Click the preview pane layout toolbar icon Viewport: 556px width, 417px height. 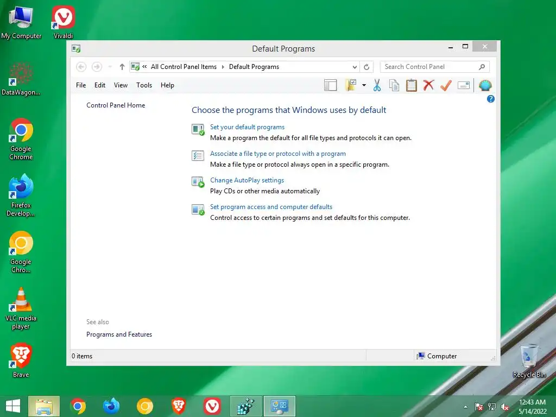pyautogui.click(x=330, y=85)
